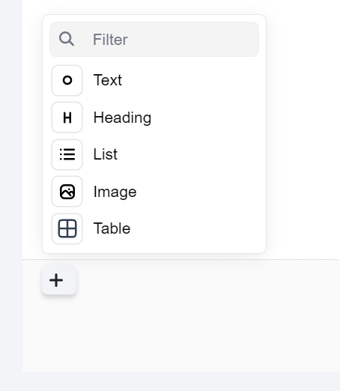Select the Image label in block menu
Image resolution: width=340 pixels, height=391 pixels.
point(115,192)
